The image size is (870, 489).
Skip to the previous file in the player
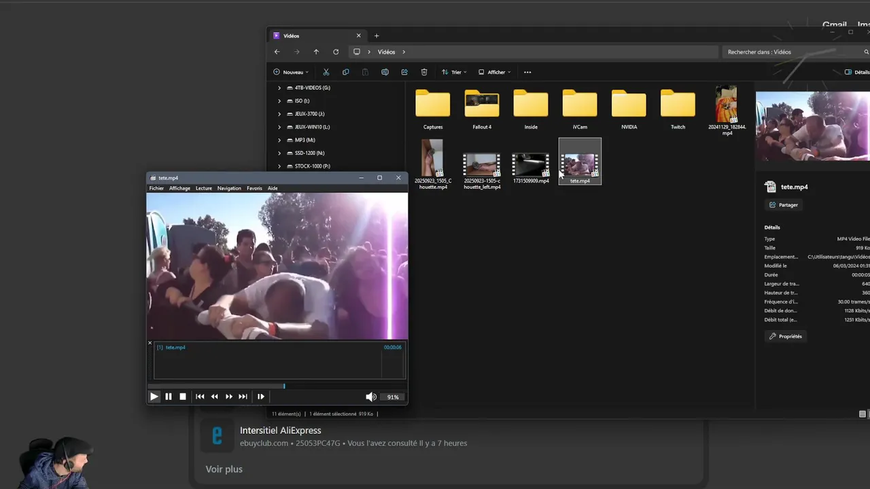click(200, 397)
